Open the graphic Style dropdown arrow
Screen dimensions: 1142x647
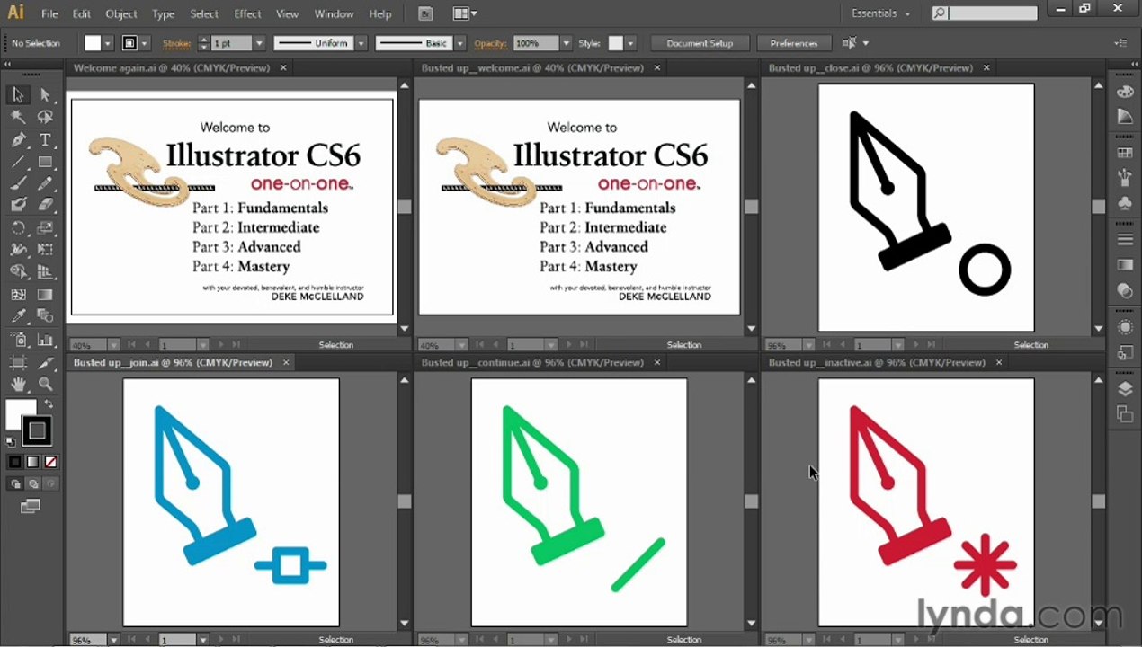tap(630, 43)
